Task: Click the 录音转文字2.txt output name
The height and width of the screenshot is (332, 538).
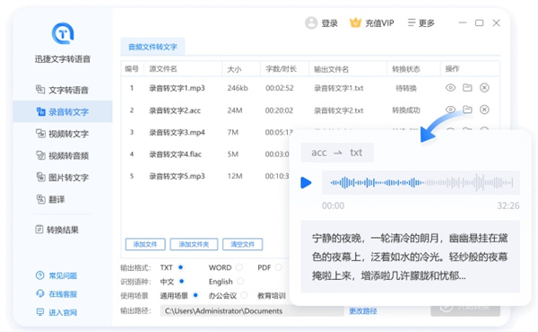Action: [x=339, y=110]
